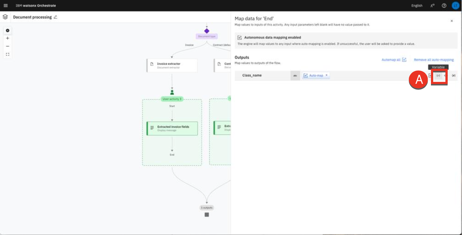Select the Extracted invoice fields node
462x235 pixels.
172,128
